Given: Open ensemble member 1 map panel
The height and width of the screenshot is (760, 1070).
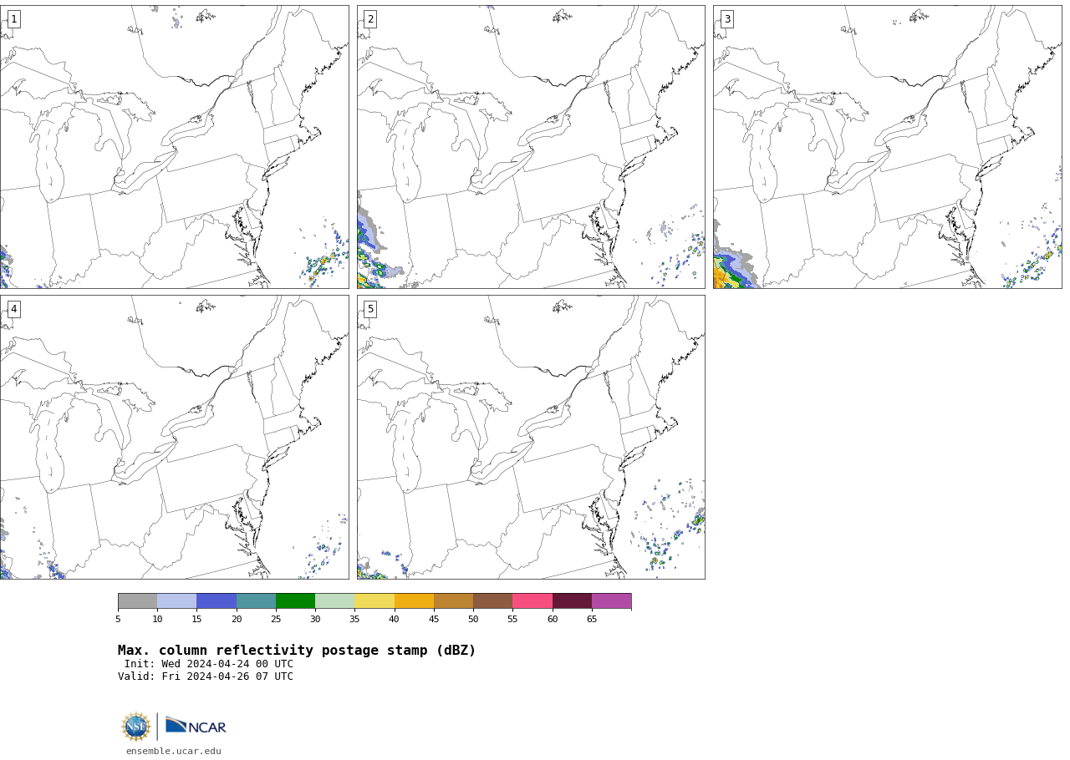Looking at the screenshot, I should click(174, 147).
